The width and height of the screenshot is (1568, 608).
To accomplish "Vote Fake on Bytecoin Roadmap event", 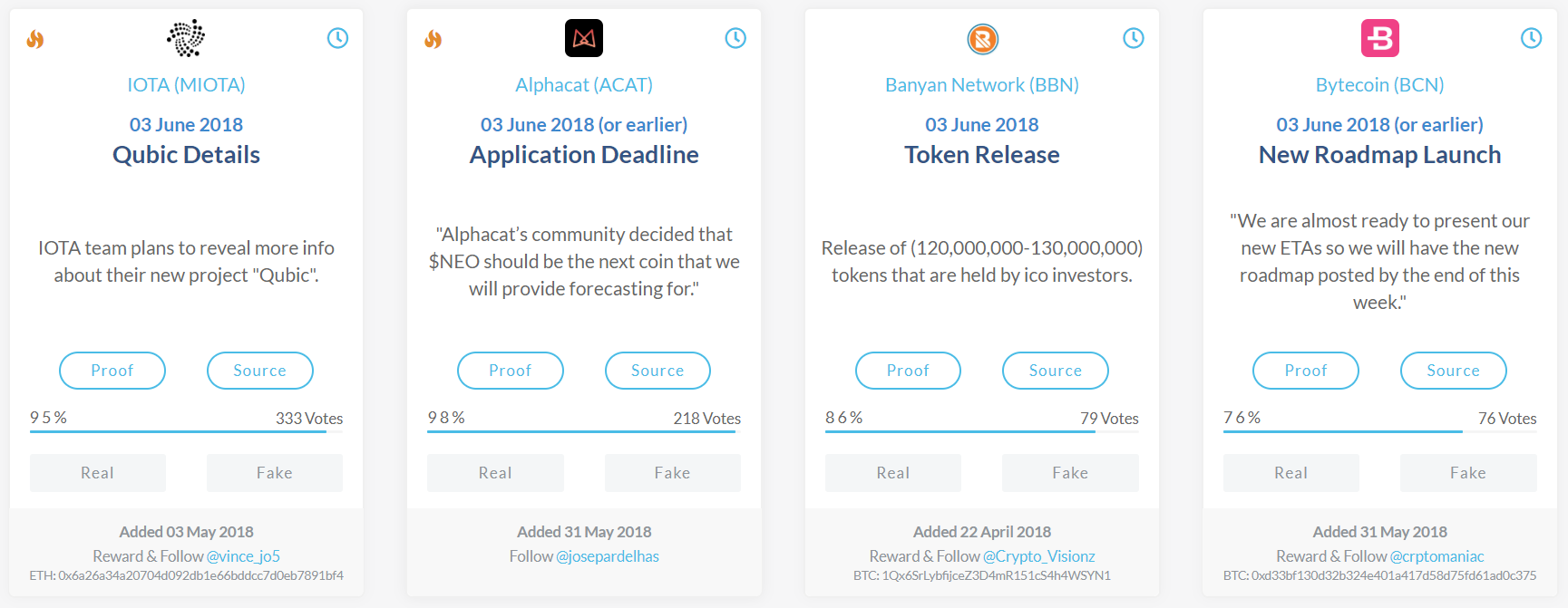I will (x=1468, y=473).
